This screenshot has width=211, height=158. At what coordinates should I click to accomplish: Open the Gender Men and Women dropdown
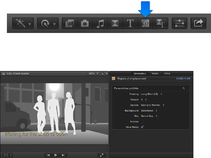pyautogui.click(x=153, y=105)
